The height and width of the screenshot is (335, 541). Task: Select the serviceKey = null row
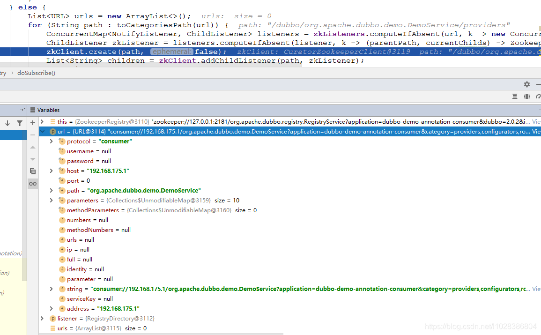pyautogui.click(x=290, y=298)
